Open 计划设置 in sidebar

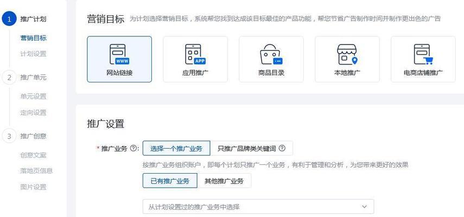[33, 54]
